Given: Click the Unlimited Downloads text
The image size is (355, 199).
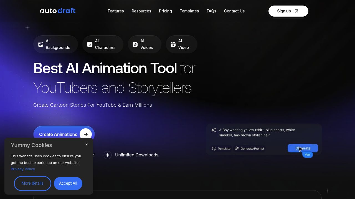Looking at the screenshot, I should (x=137, y=155).
